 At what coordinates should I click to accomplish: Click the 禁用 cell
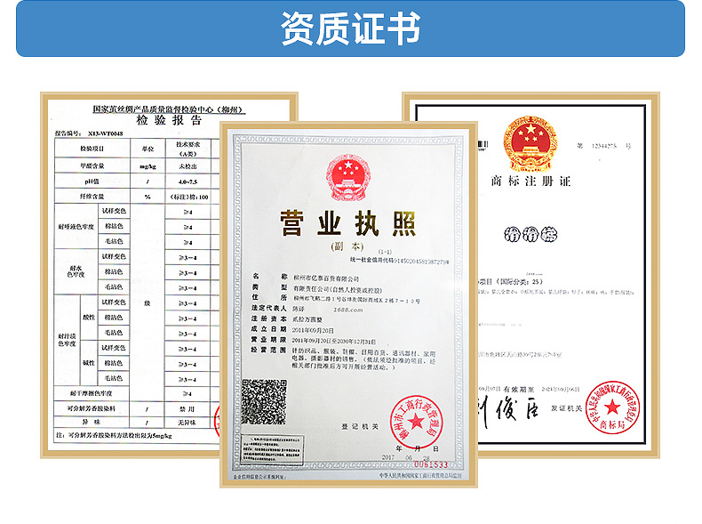(x=187, y=409)
